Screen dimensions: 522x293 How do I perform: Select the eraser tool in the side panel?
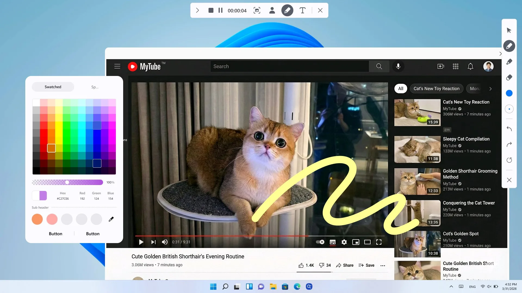pos(509,77)
